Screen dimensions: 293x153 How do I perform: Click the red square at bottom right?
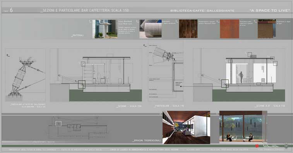pyautogui.click(x=257, y=146)
